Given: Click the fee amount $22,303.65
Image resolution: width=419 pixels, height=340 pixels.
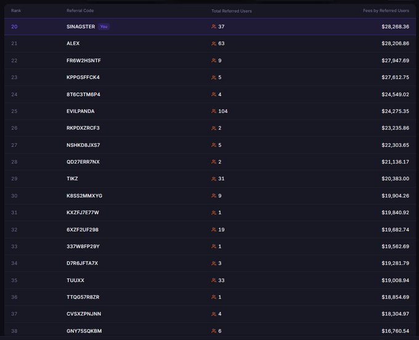Looking at the screenshot, I should pyautogui.click(x=395, y=145).
